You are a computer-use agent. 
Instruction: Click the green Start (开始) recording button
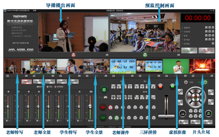pyautogui.click(x=189, y=50)
